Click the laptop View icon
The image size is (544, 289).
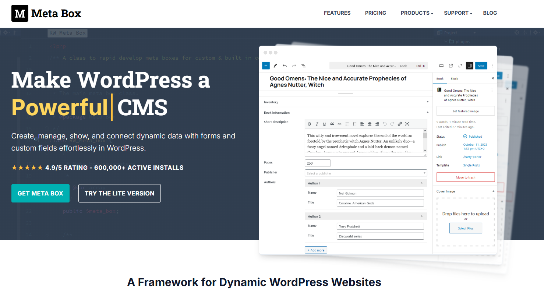click(x=441, y=66)
